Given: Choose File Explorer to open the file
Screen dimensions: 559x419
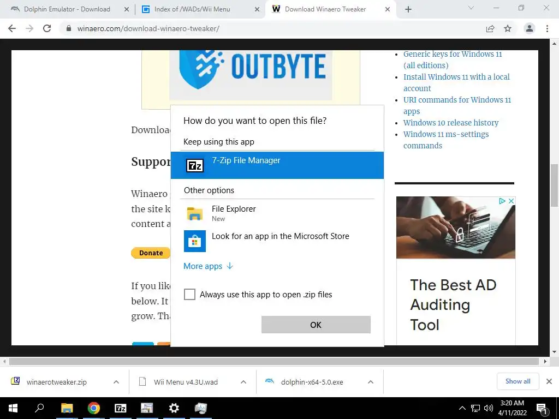Looking at the screenshot, I should tap(277, 213).
